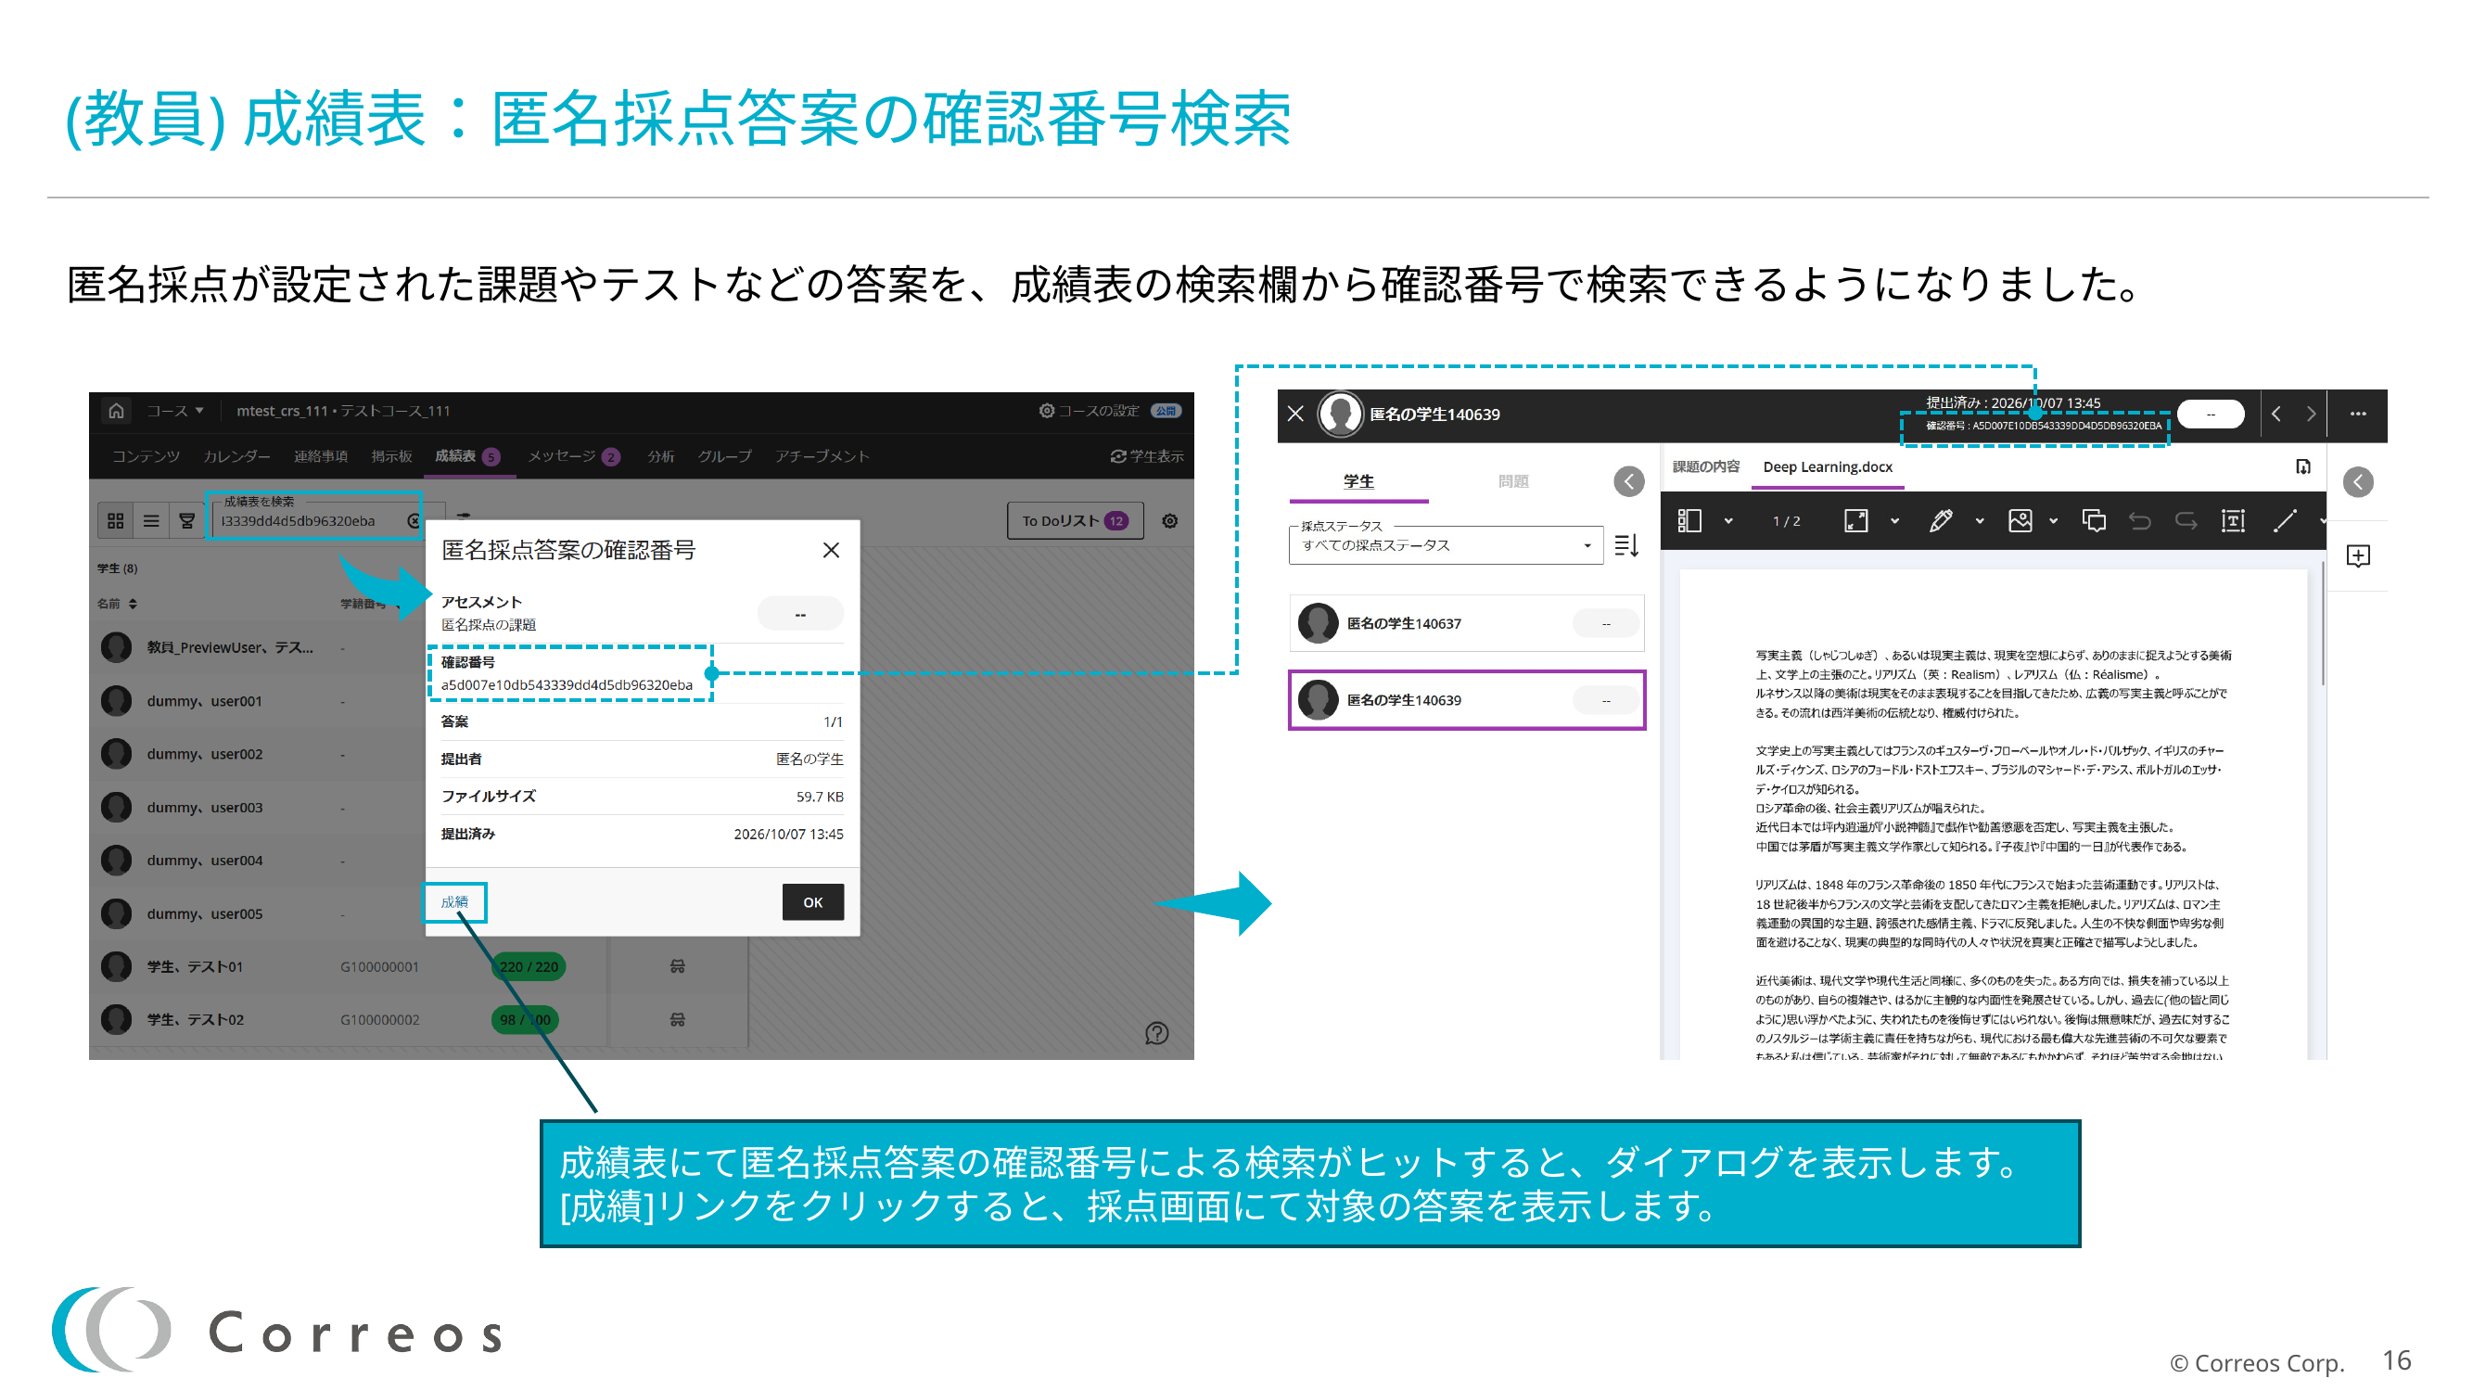Select the 問題 tab in grading panel

click(x=1513, y=481)
